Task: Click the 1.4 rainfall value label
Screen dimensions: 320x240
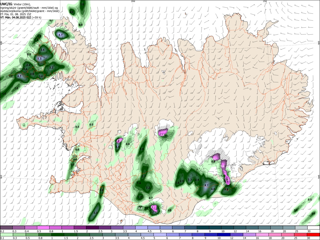Action: click(x=139, y=183)
